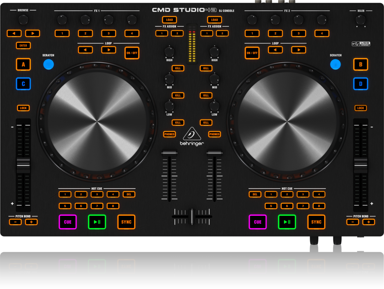The image size is (384, 289).
Task: Click the left jog wheel platter
Action: 97,122
